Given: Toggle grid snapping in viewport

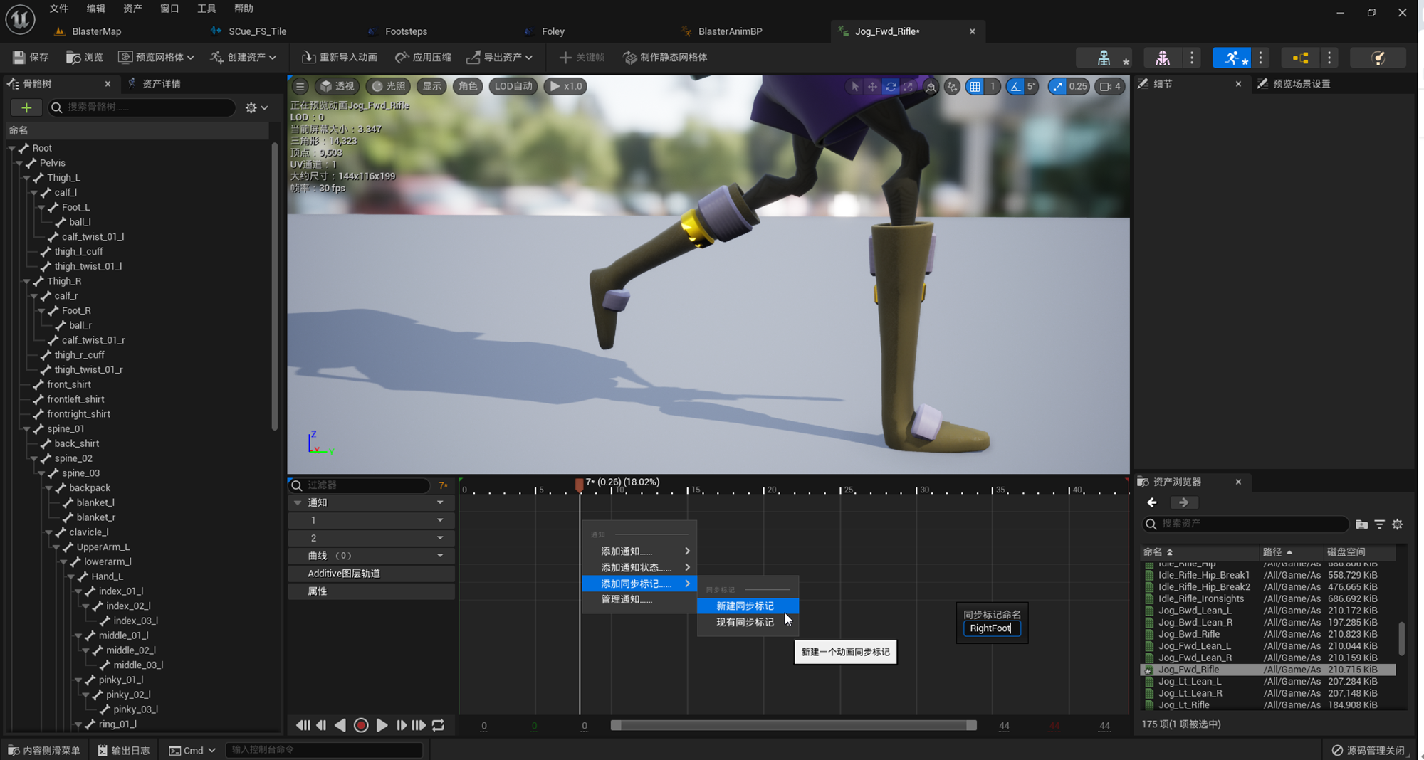Looking at the screenshot, I should coord(975,86).
